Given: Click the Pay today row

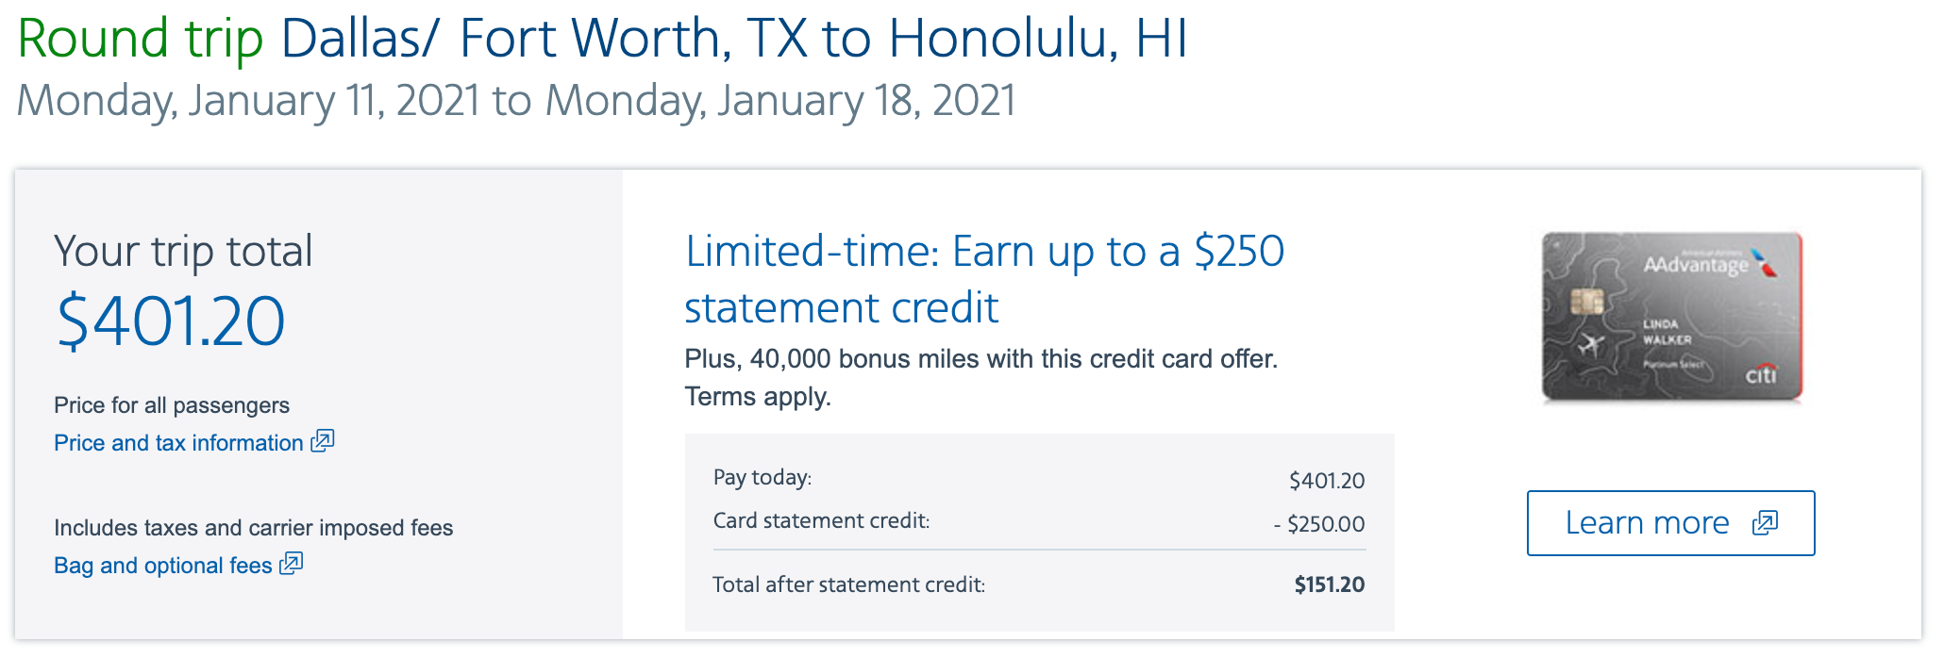Looking at the screenshot, I should (x=1038, y=479).
